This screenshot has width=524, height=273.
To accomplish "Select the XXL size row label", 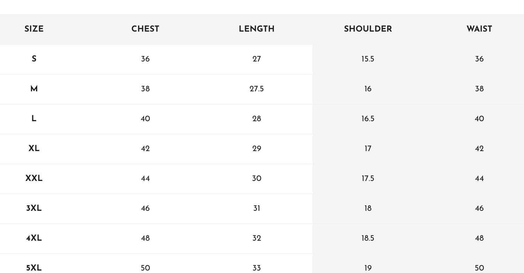I will [34, 178].
